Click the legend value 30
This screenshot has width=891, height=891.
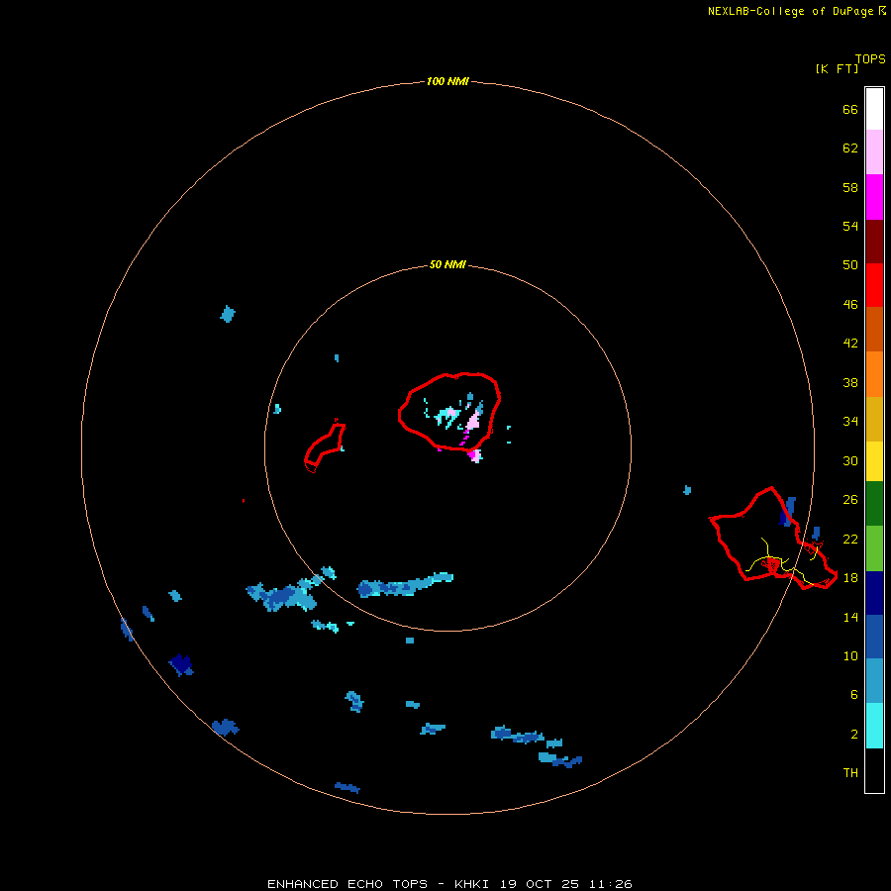(850, 460)
